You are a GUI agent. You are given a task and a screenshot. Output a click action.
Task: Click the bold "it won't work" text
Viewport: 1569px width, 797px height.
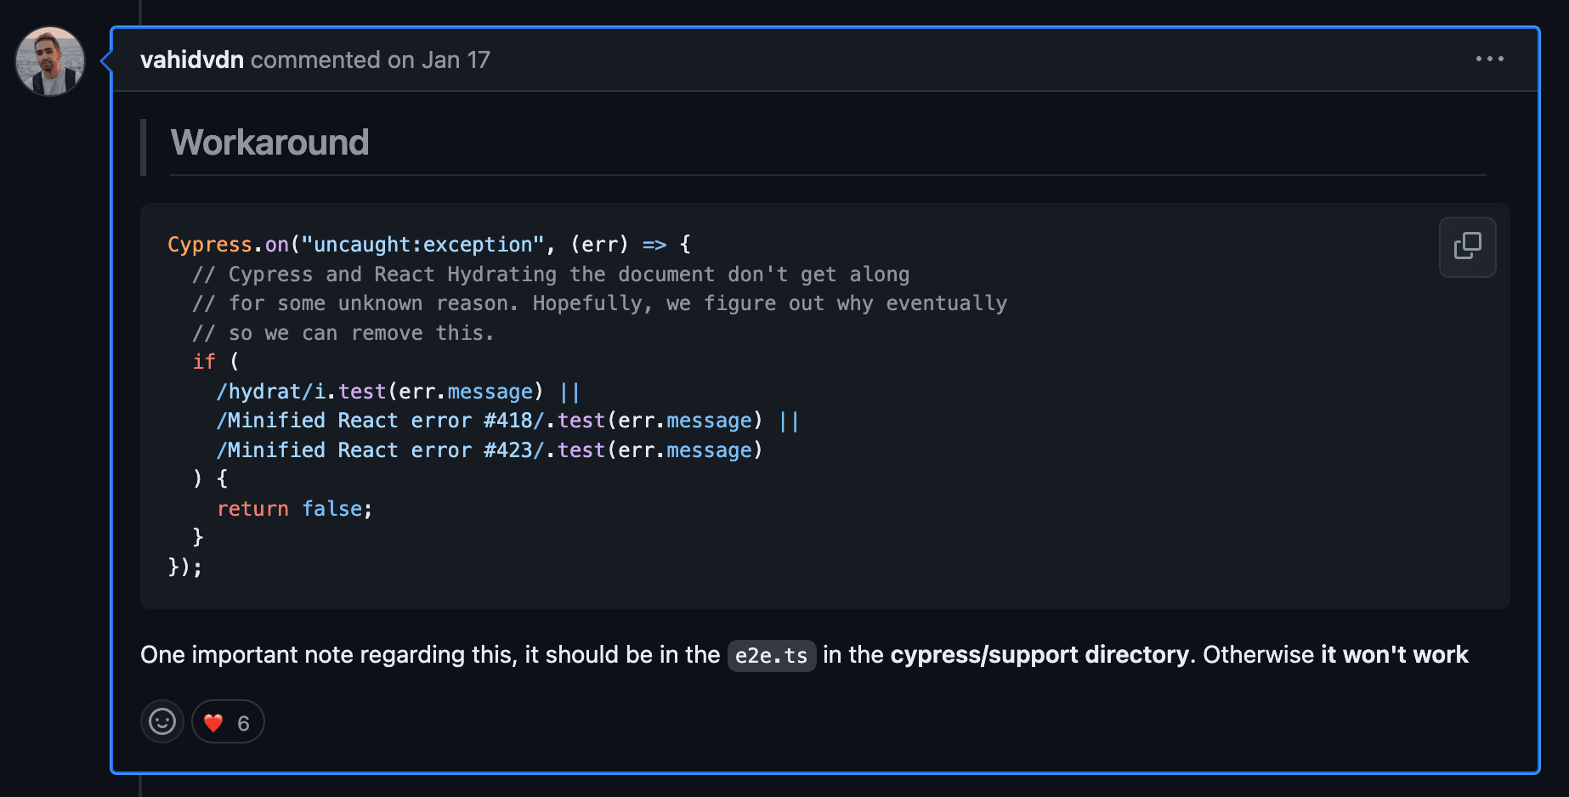click(x=1394, y=654)
